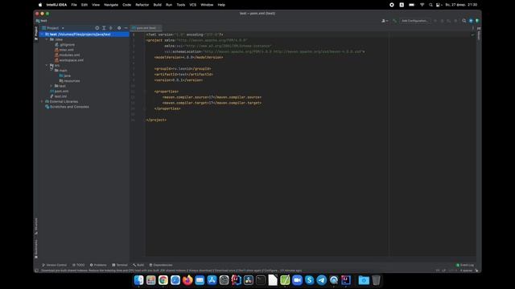Open Finder from the Dock
The image size is (515, 289).
pos(138,280)
